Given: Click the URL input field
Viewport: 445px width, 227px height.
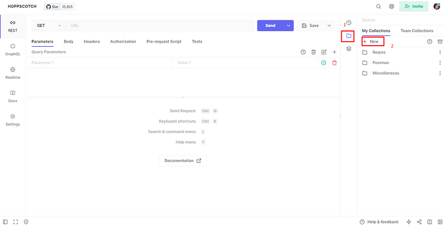Looking at the screenshot, I should point(160,25).
